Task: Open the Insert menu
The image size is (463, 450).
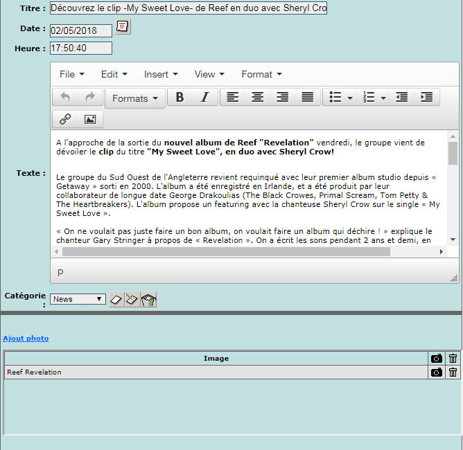Action: click(x=161, y=74)
